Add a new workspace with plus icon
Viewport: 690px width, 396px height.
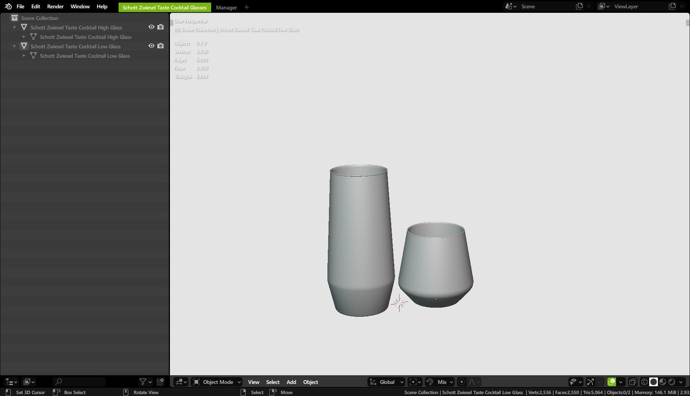pyautogui.click(x=247, y=7)
